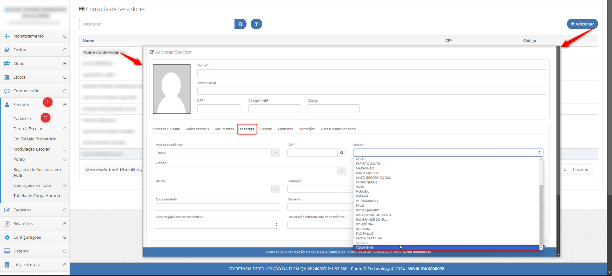Click the Sistema monitor icon
Screen dimensions: 612x276
click(7, 251)
